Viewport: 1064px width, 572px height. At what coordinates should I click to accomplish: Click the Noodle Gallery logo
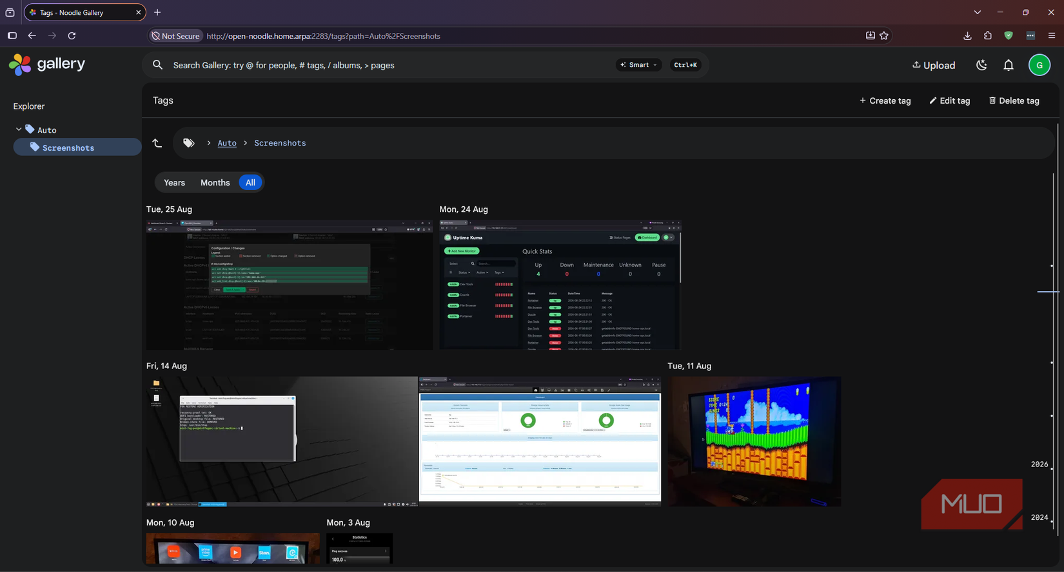tap(47, 64)
